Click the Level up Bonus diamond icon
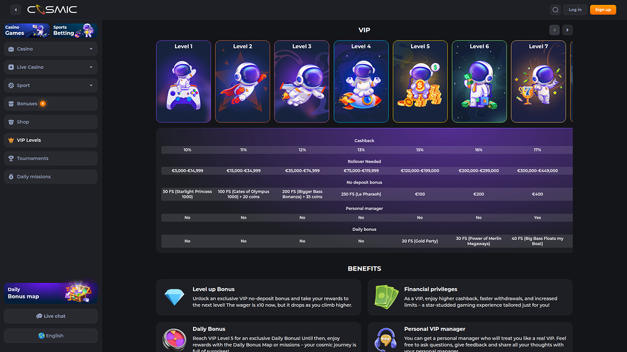This screenshot has height=352, width=627. (x=174, y=297)
